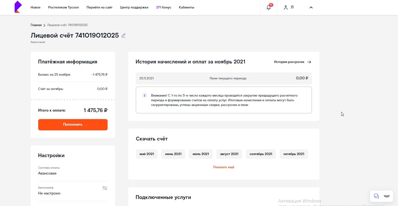
Task: Click the Пени текущего периода row
Action: [224, 78]
